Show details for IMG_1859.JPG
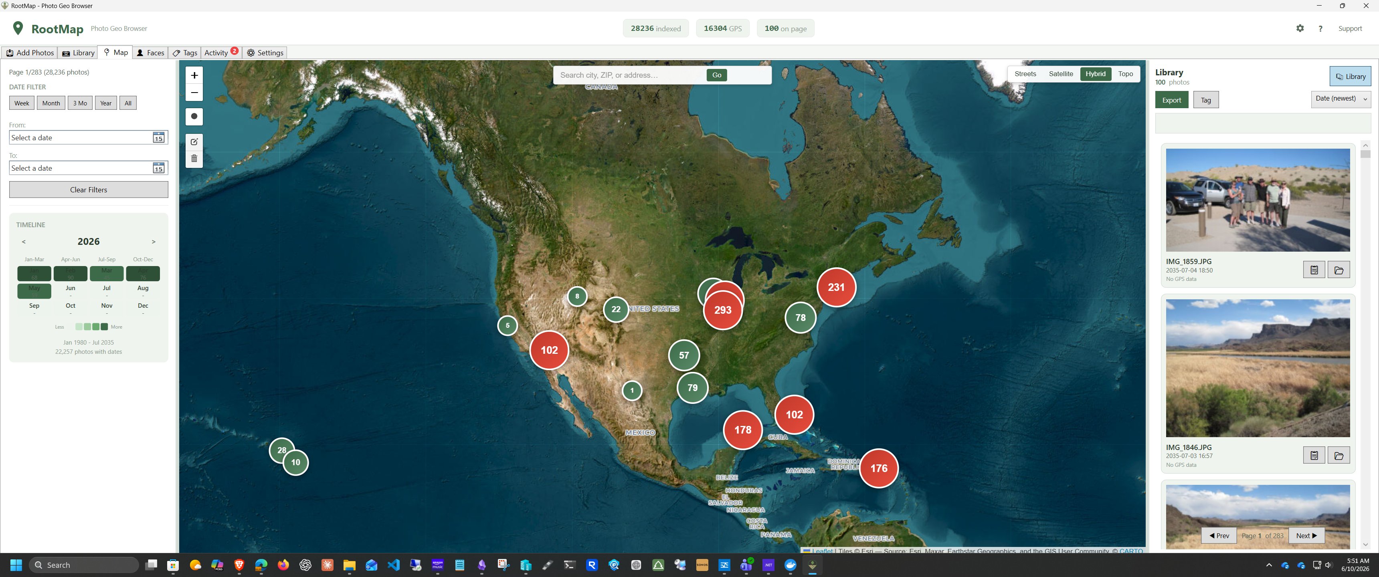The image size is (1379, 577). [1314, 270]
